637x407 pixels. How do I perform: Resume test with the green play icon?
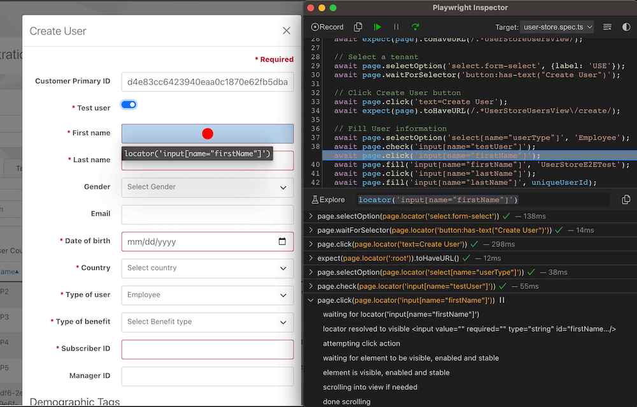pos(378,27)
